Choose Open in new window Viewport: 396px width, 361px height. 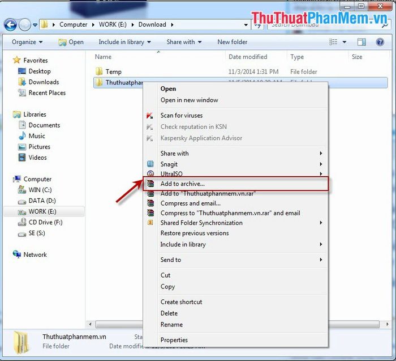pos(189,100)
